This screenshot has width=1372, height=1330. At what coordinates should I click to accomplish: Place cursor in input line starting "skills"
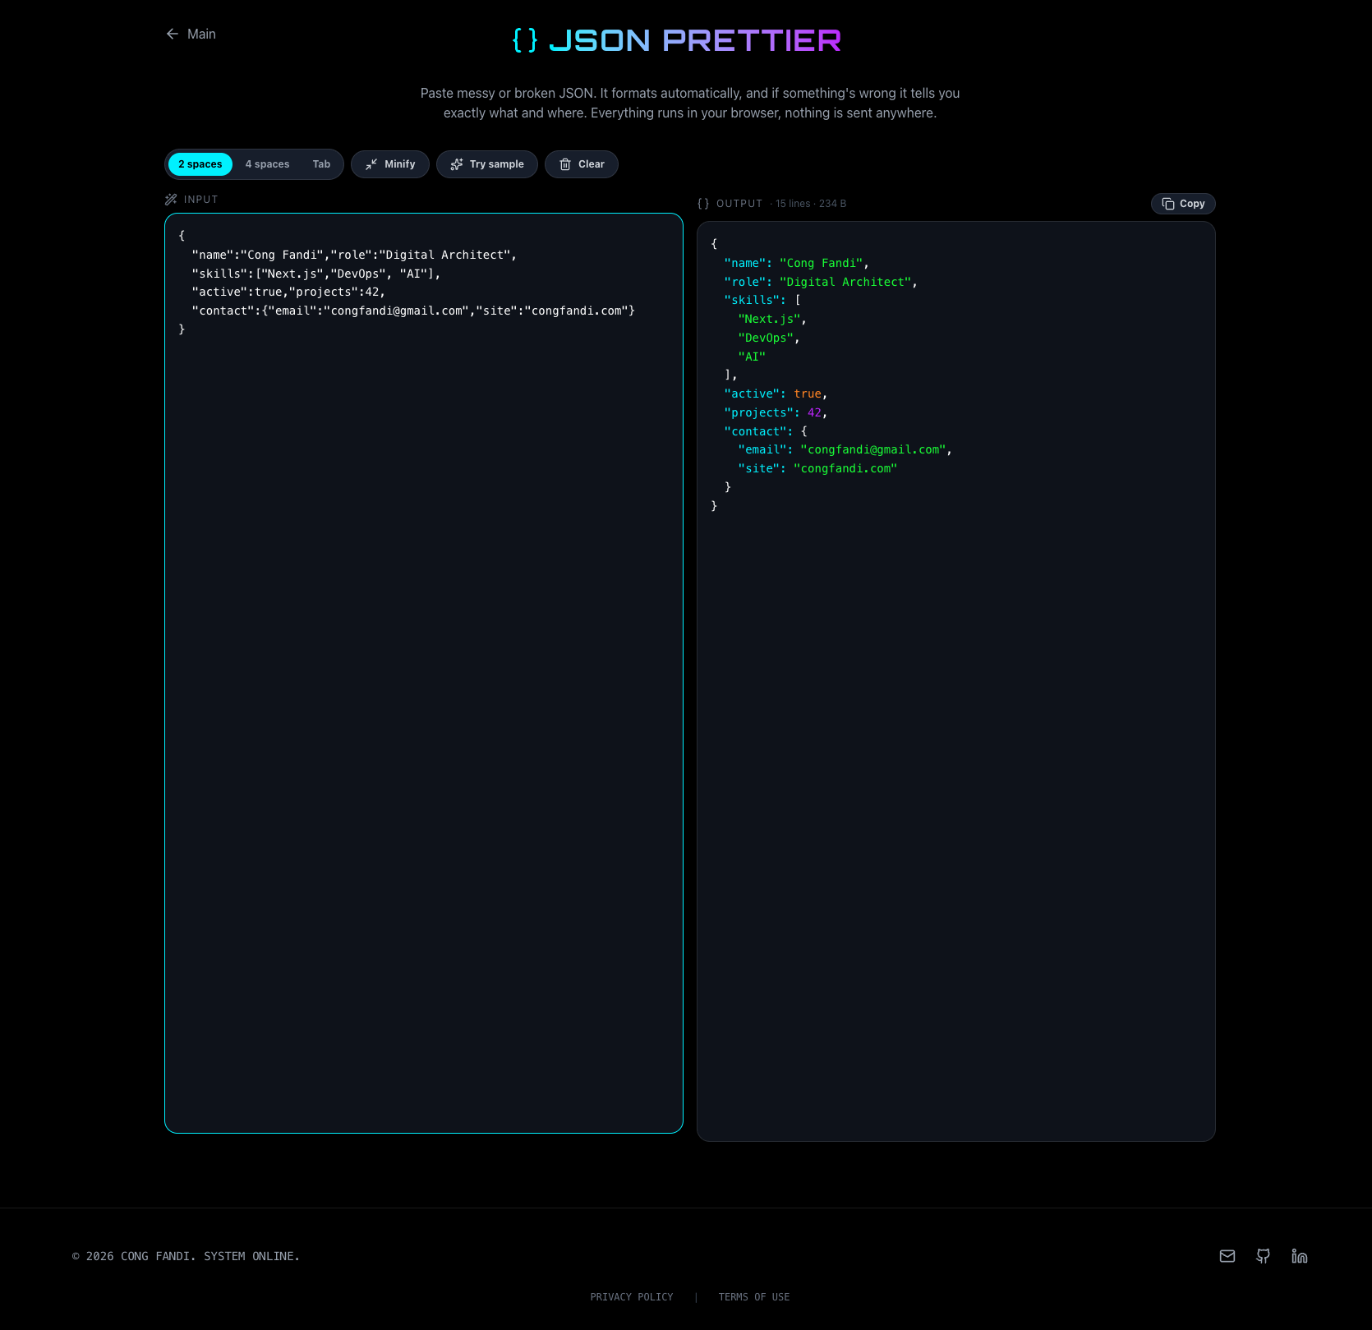[316, 274]
